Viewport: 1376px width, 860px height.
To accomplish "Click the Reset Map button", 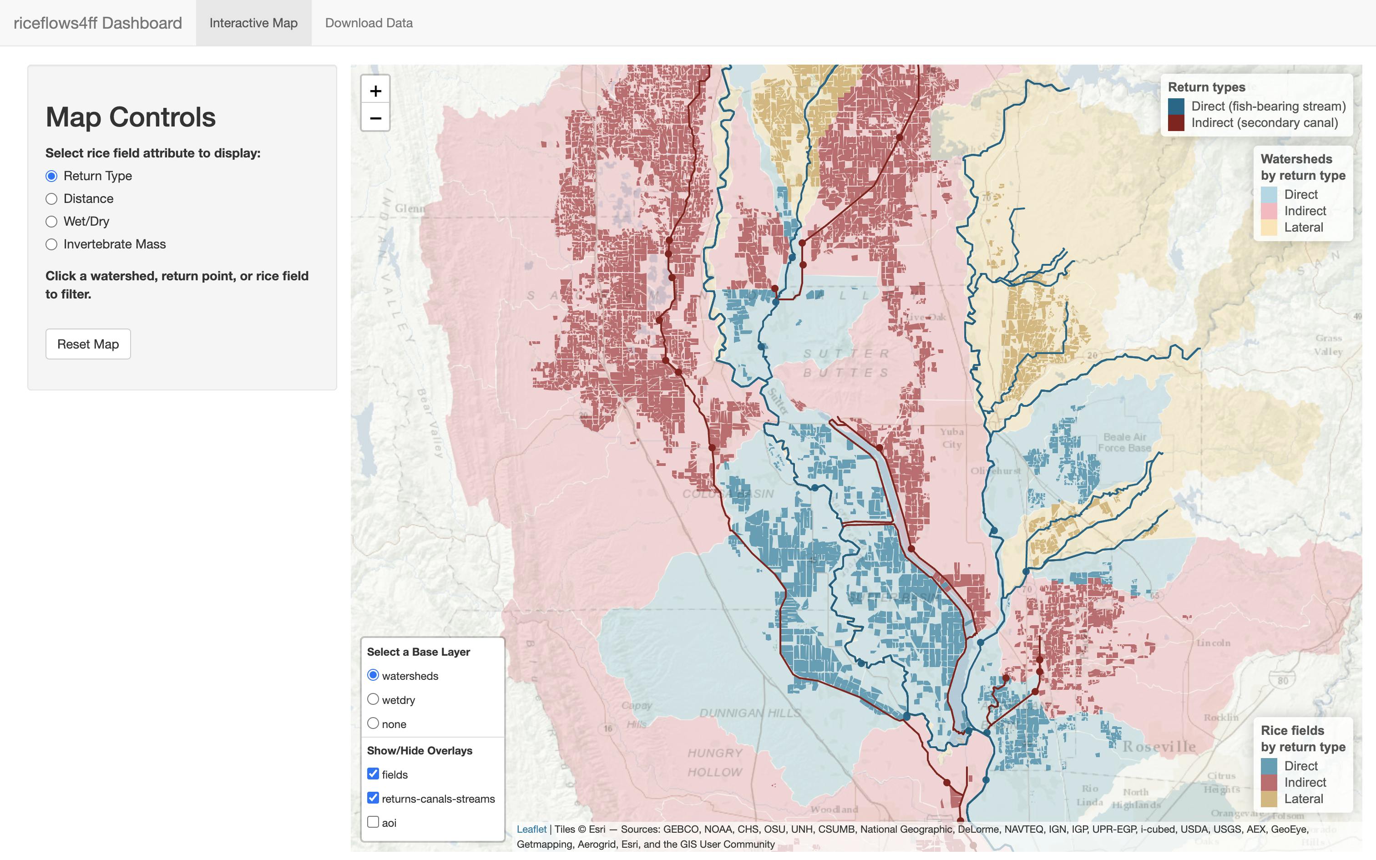I will pyautogui.click(x=87, y=344).
